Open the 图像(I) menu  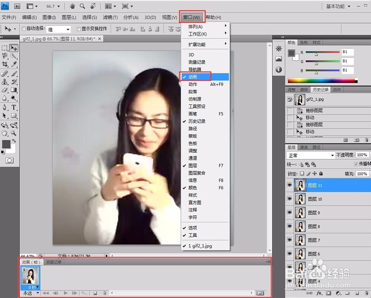[49, 17]
